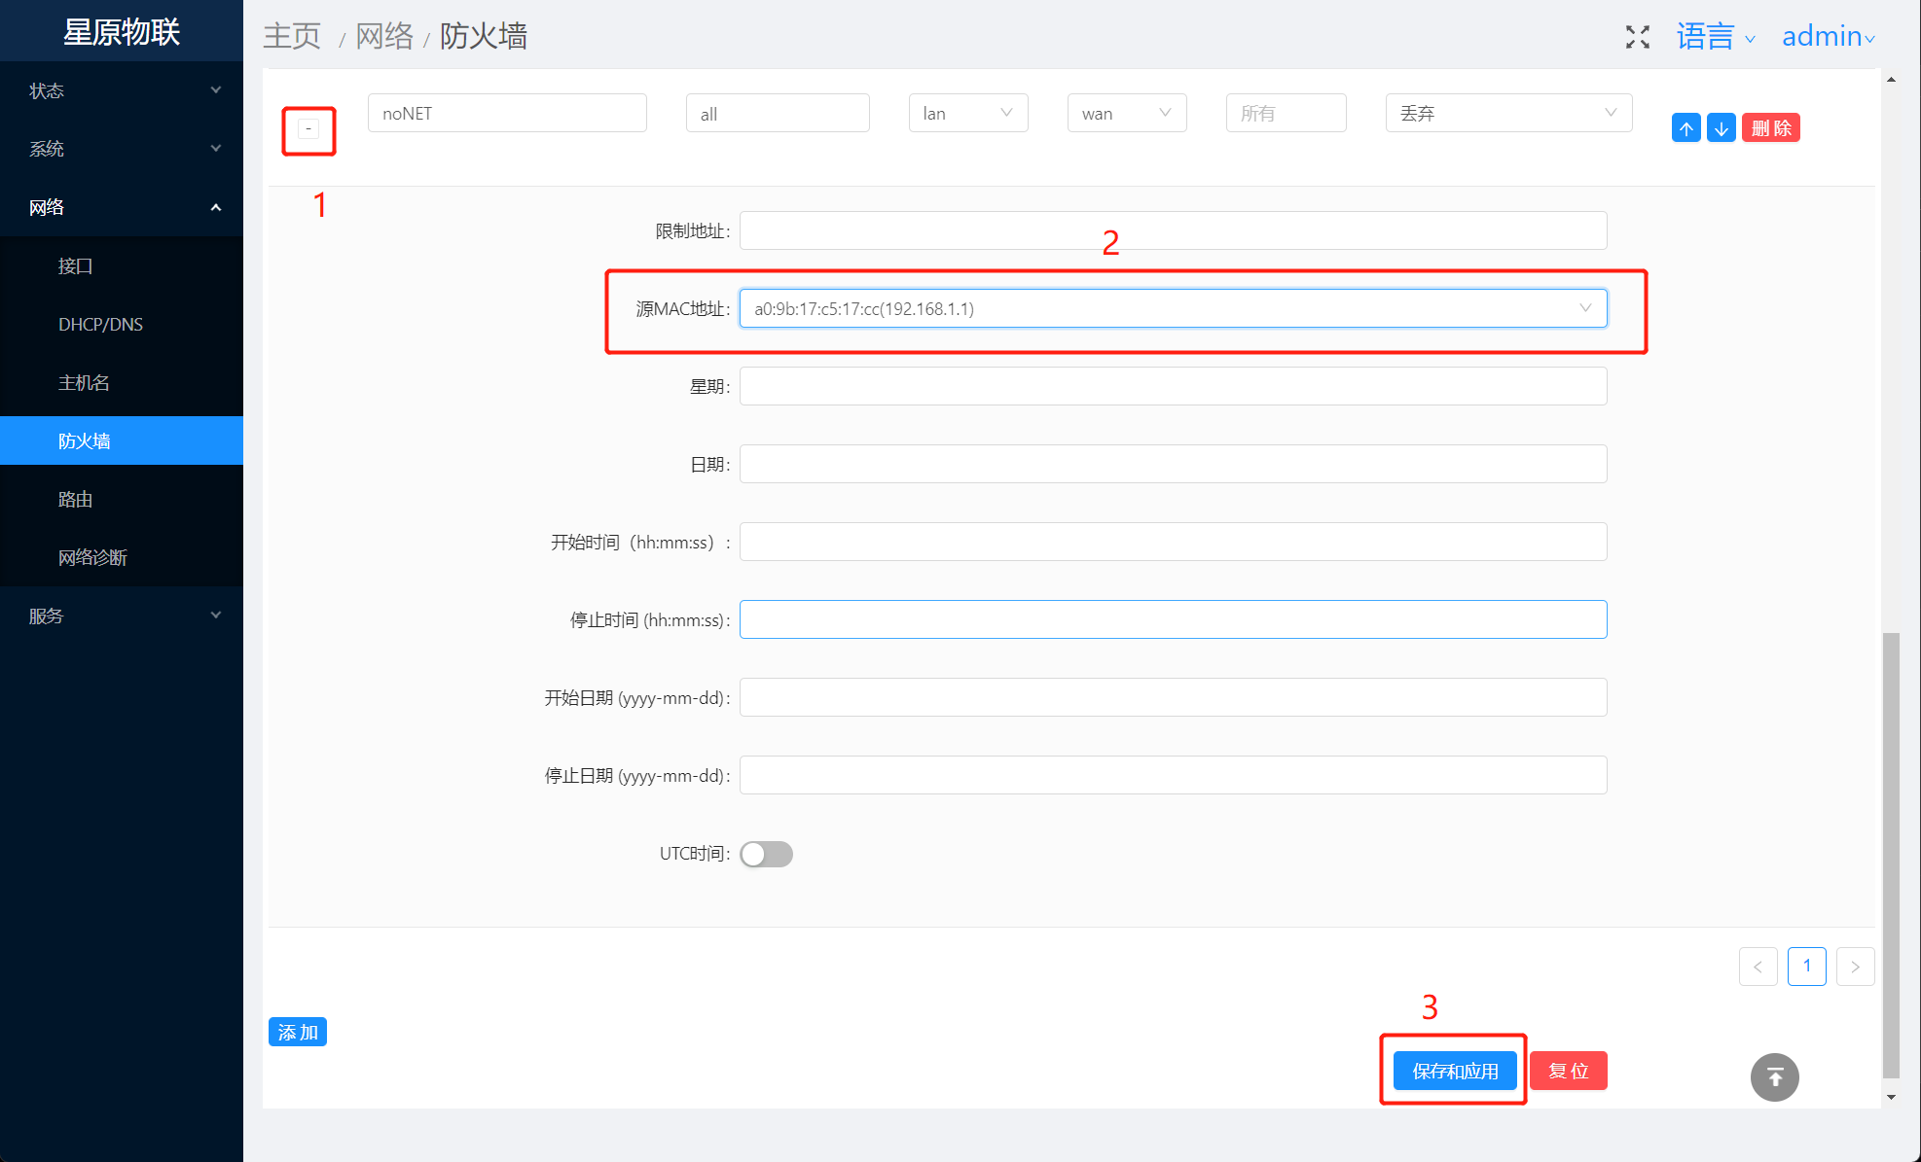1921x1162 pixels.
Task: Click the 添加 button
Action: (x=297, y=1032)
